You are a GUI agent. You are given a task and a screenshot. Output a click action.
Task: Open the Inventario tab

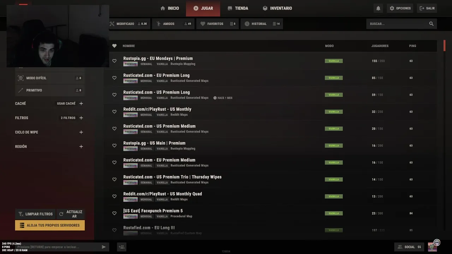(x=277, y=8)
